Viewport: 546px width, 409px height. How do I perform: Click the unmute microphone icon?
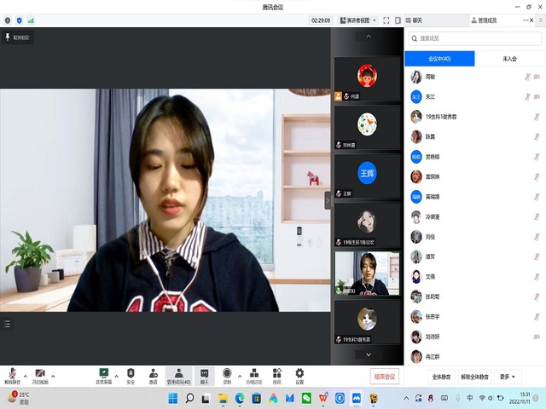(12, 374)
